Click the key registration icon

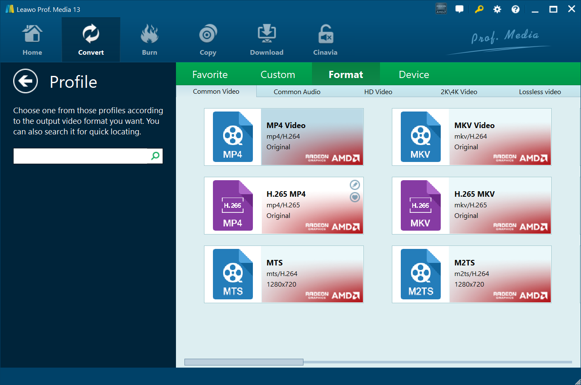(479, 9)
